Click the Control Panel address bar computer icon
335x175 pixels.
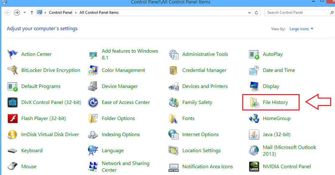[39, 13]
